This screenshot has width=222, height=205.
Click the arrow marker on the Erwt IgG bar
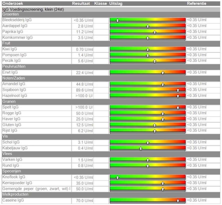(163, 73)
